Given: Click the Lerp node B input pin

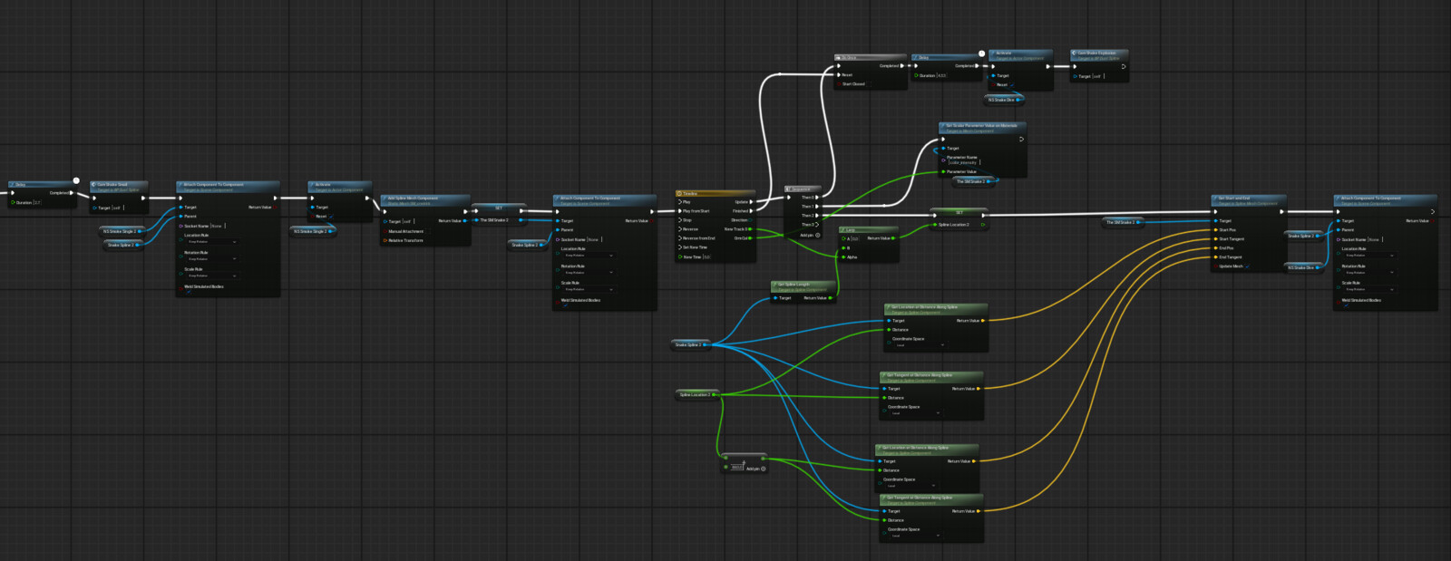Looking at the screenshot, I should (843, 248).
